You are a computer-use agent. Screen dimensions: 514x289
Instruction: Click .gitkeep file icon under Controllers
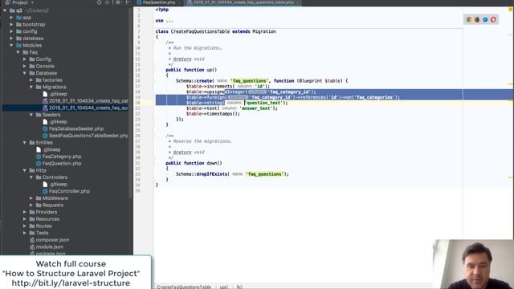tap(45, 185)
